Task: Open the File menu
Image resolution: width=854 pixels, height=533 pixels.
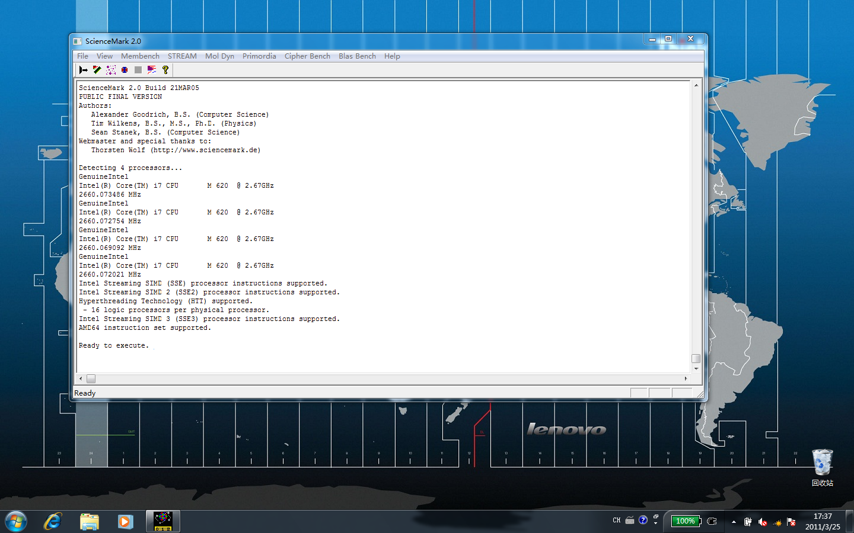Action: (x=82, y=56)
